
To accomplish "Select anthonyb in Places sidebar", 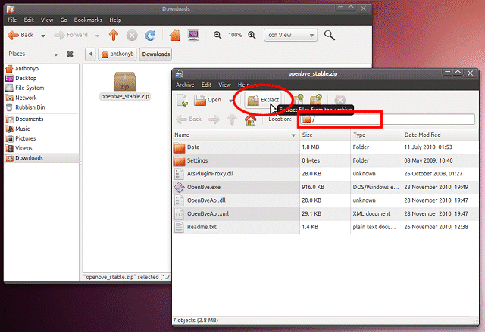I will tap(42, 69).
